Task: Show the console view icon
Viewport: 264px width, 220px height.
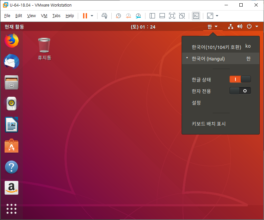Action: [x=196, y=16]
